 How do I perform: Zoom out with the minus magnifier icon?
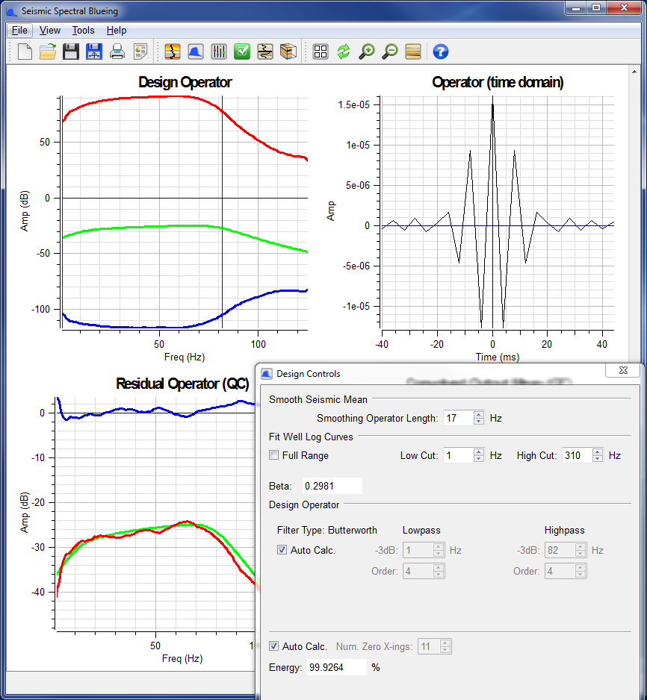tap(390, 51)
